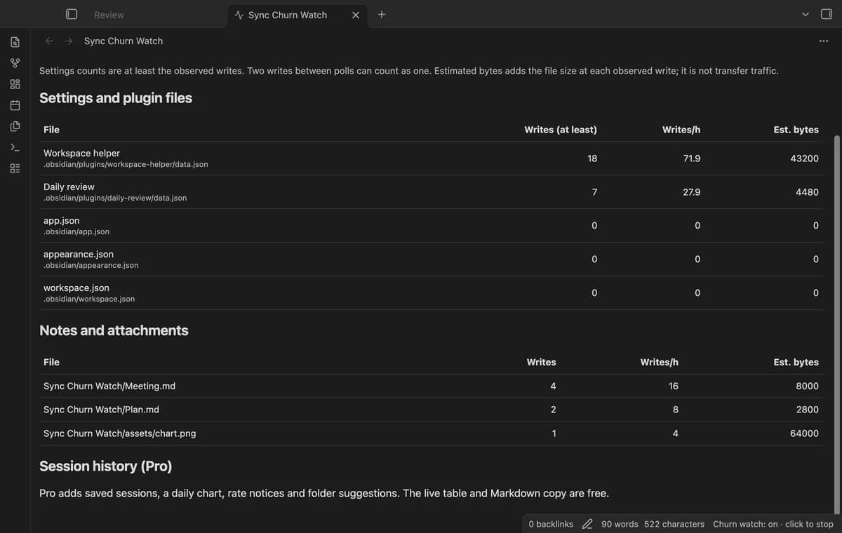Viewport: 842px width, 533px height.
Task: Select the appearance.json file name
Action: (79, 254)
